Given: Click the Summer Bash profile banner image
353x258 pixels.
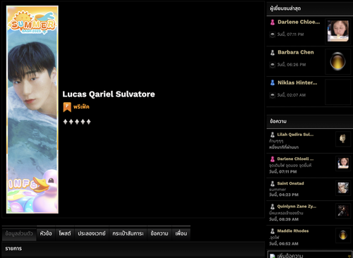Looking at the screenshot, I should pos(32,109).
